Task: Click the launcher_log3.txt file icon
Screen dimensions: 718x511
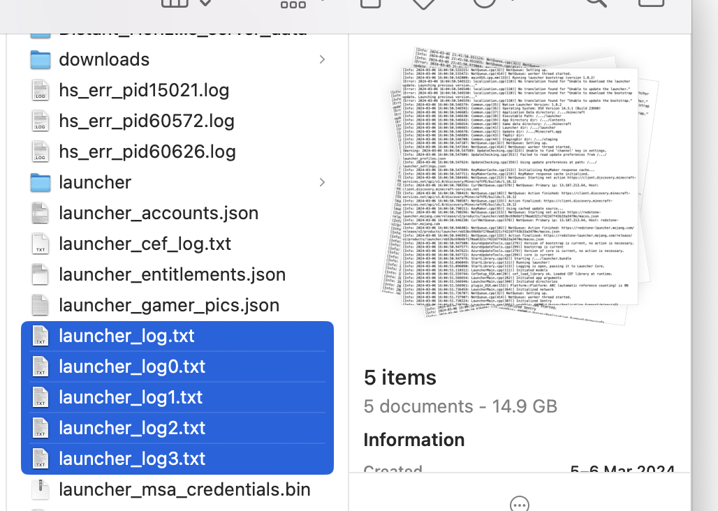Action: 41,458
